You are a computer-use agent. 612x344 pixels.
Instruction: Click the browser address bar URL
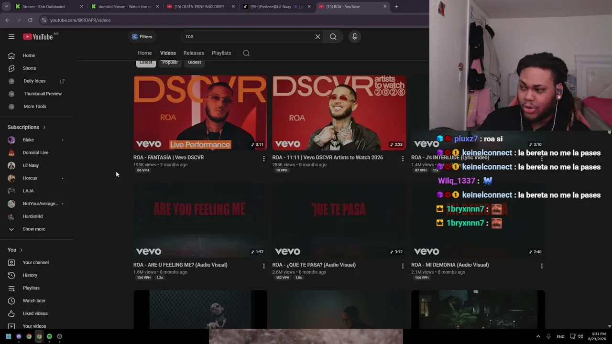pyautogui.click(x=80, y=20)
